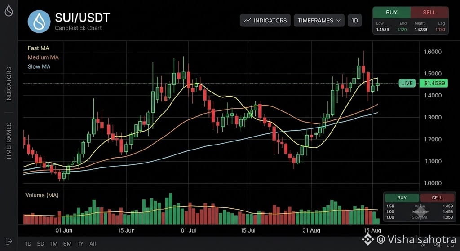Image resolution: width=460 pixels, height=251 pixels.
Task: Select the 1D range at the chart bottom
Action: [28, 244]
